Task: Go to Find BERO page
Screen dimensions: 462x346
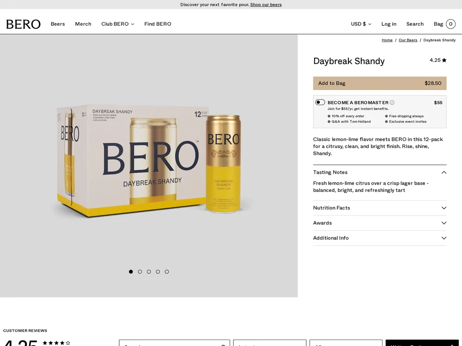Action: coord(158,24)
